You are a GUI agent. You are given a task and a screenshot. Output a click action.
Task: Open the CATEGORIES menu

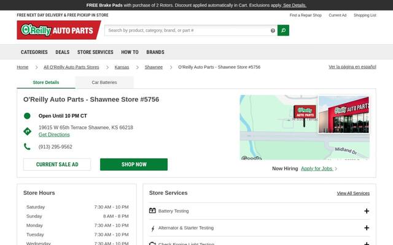[x=34, y=52]
